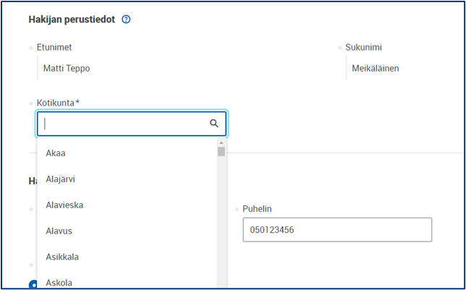The image size is (466, 290).
Task: Click the Puhelin phone number field
Action: 336,229
